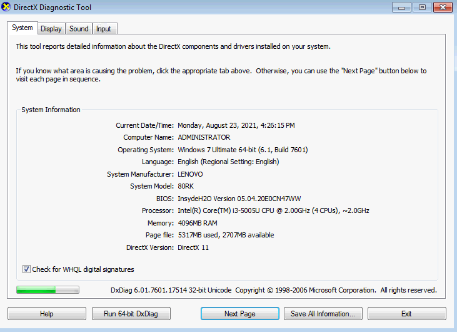Click the DirectX icon in the title bar
The height and width of the screenshot is (332, 457).
6,7
